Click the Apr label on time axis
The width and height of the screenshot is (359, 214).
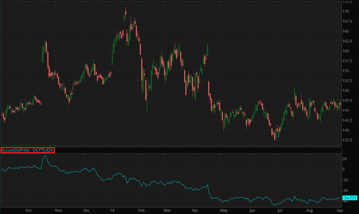pyautogui.click(x=195, y=210)
